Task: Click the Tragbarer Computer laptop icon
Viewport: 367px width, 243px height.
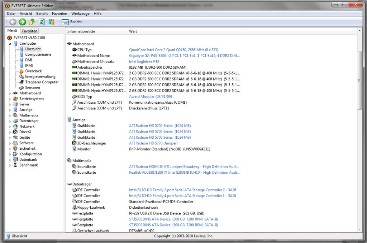Action: coord(21,82)
